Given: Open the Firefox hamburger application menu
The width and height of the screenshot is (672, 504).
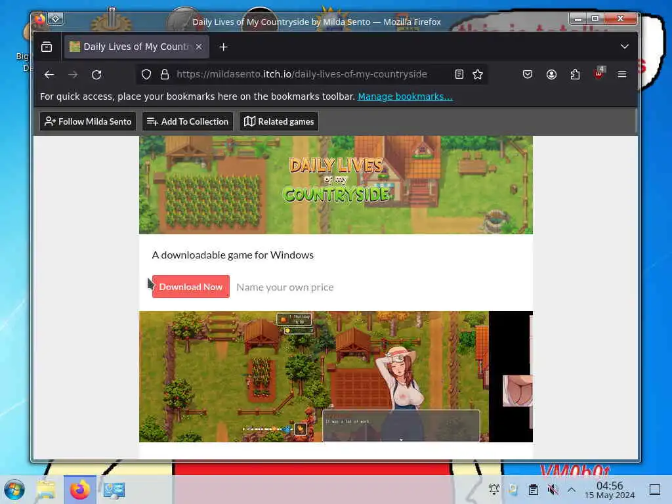Looking at the screenshot, I should [622, 75].
